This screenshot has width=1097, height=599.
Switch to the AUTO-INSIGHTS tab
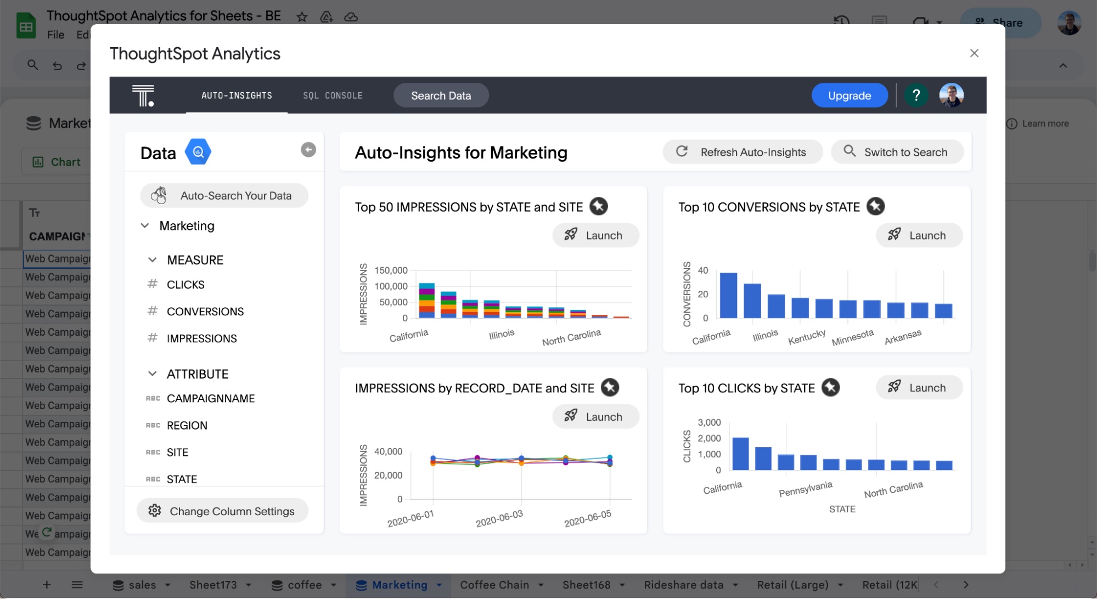pos(237,95)
